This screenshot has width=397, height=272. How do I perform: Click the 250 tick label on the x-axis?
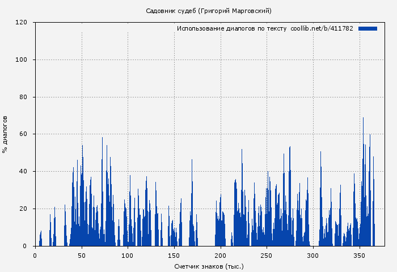point(267,256)
